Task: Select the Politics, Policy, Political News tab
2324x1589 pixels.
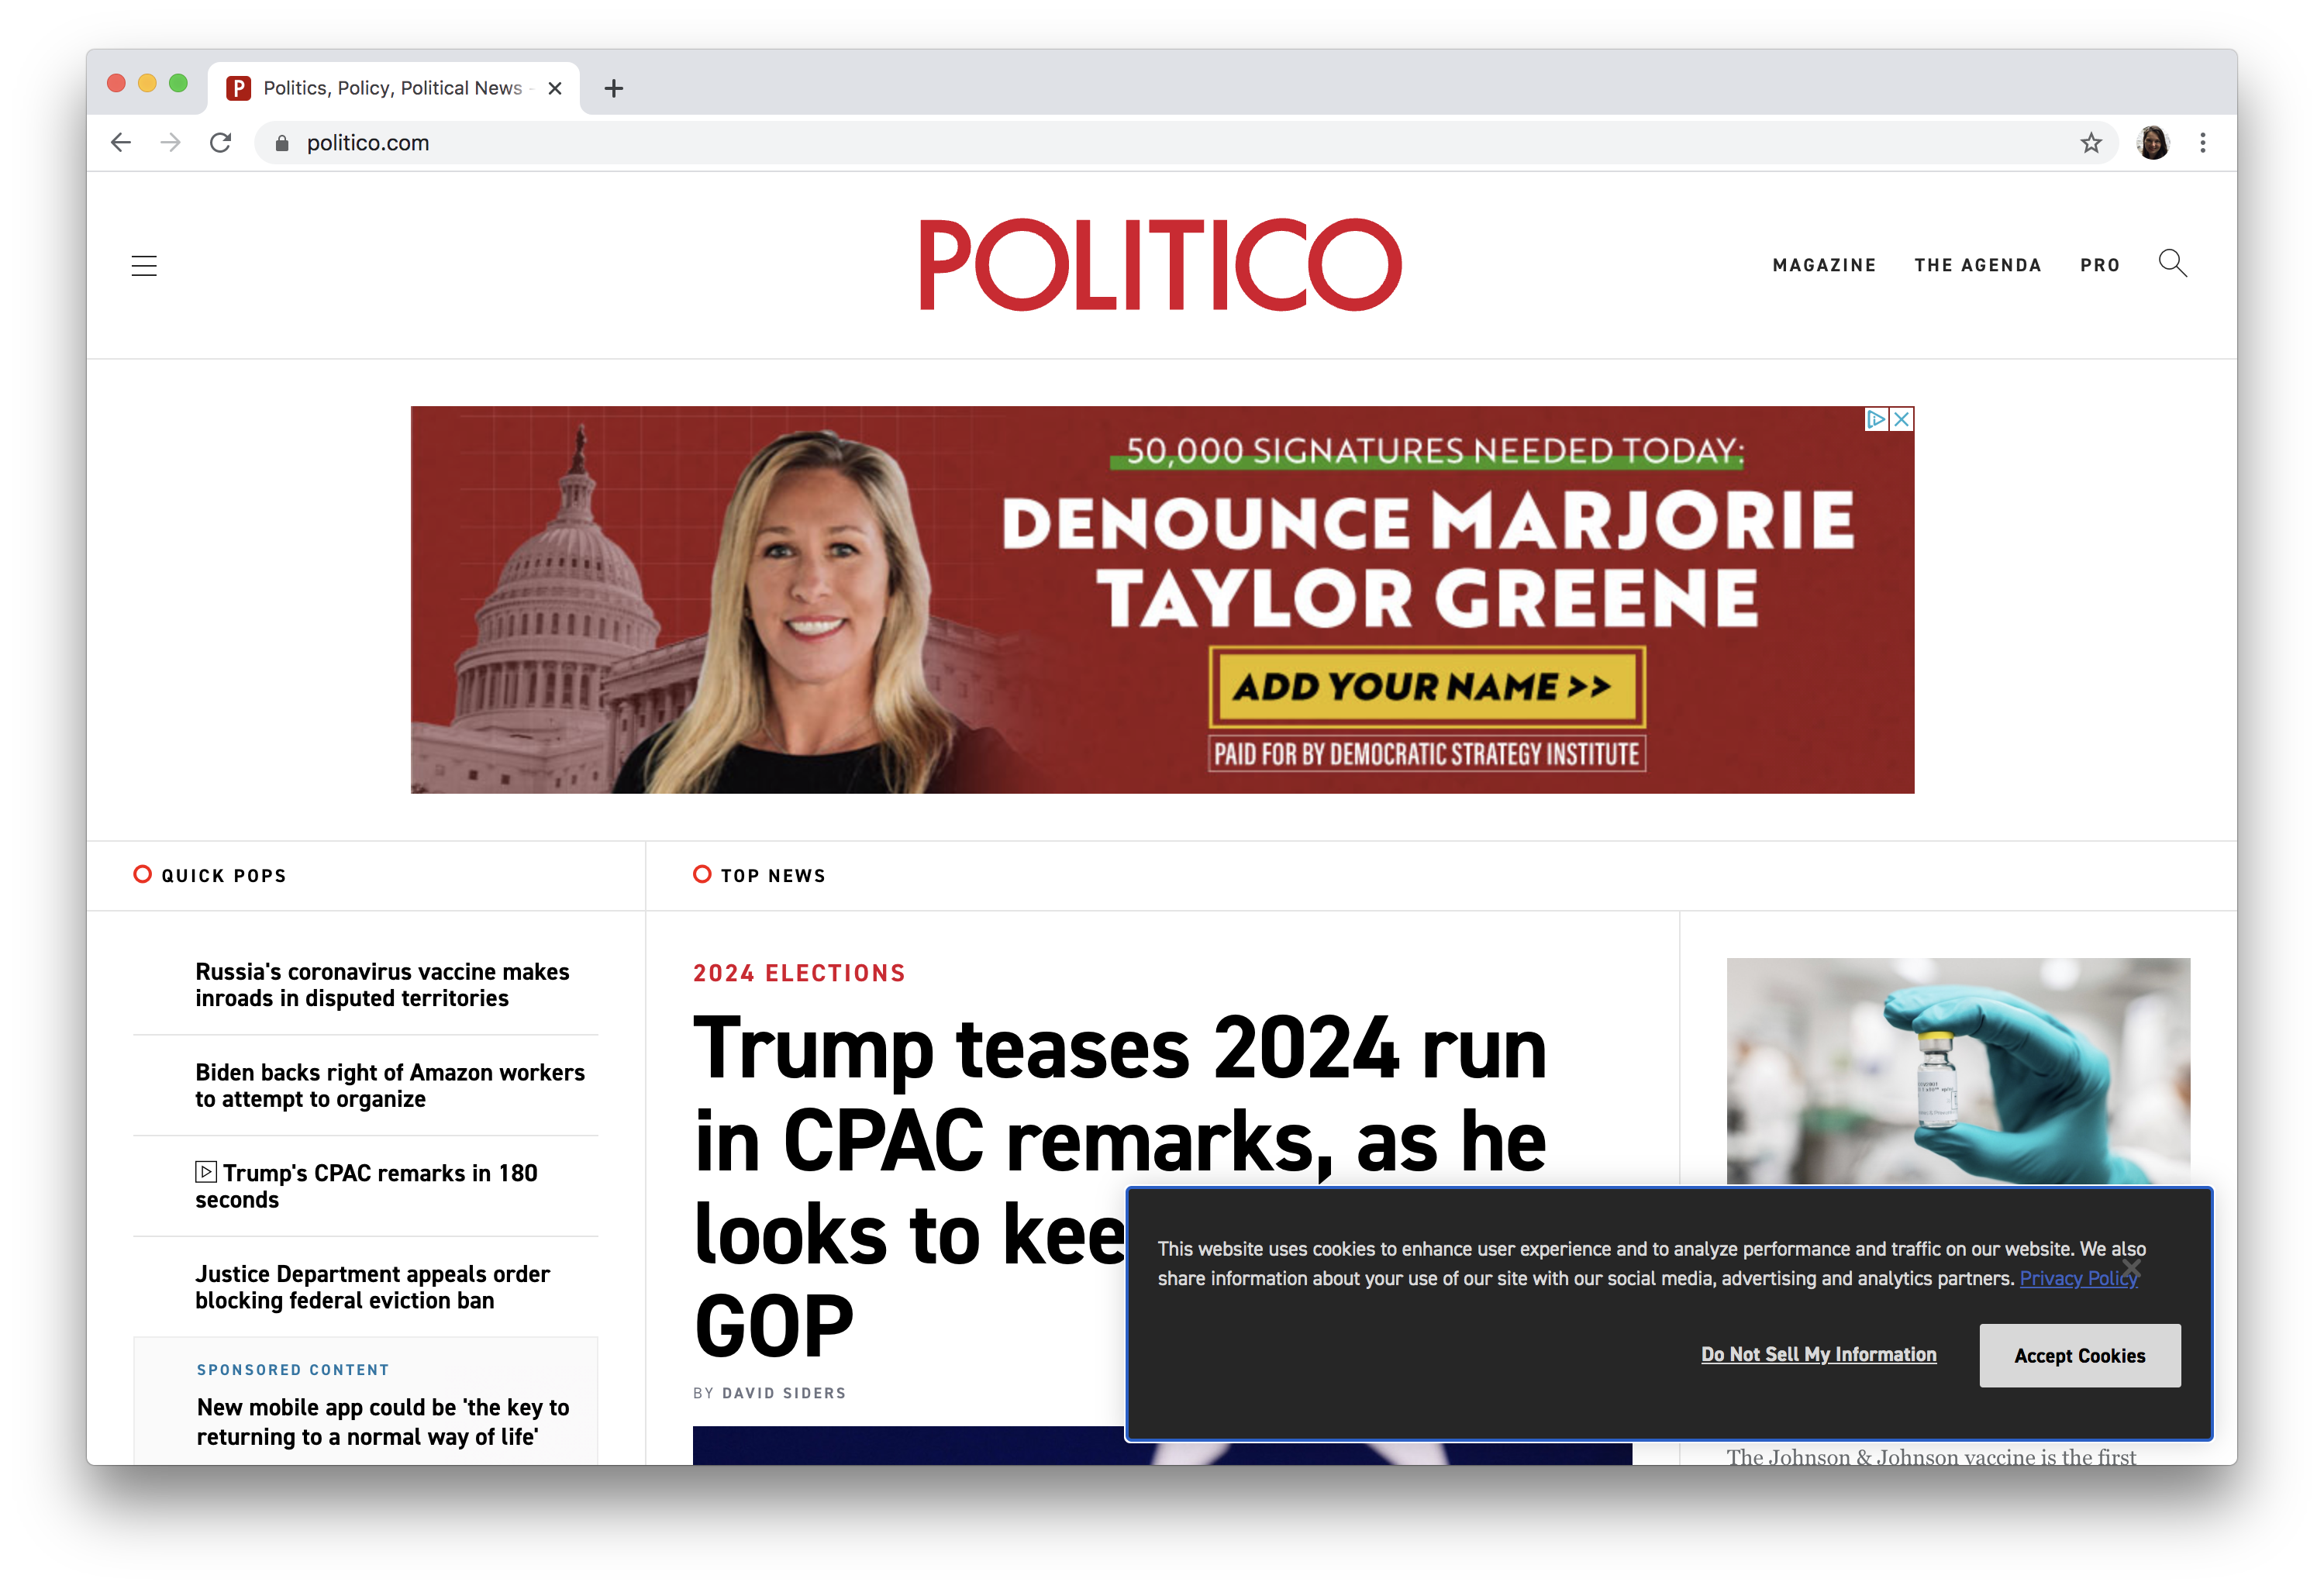Action: pyautogui.click(x=393, y=88)
